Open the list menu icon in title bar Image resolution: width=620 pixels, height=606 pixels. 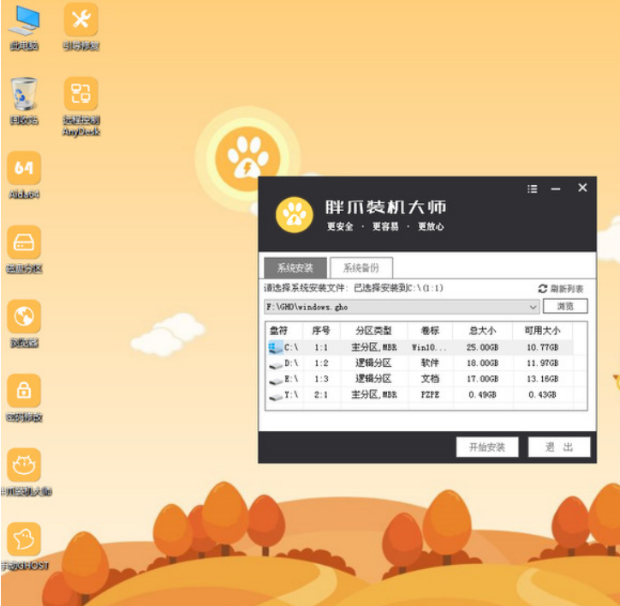coord(532,189)
